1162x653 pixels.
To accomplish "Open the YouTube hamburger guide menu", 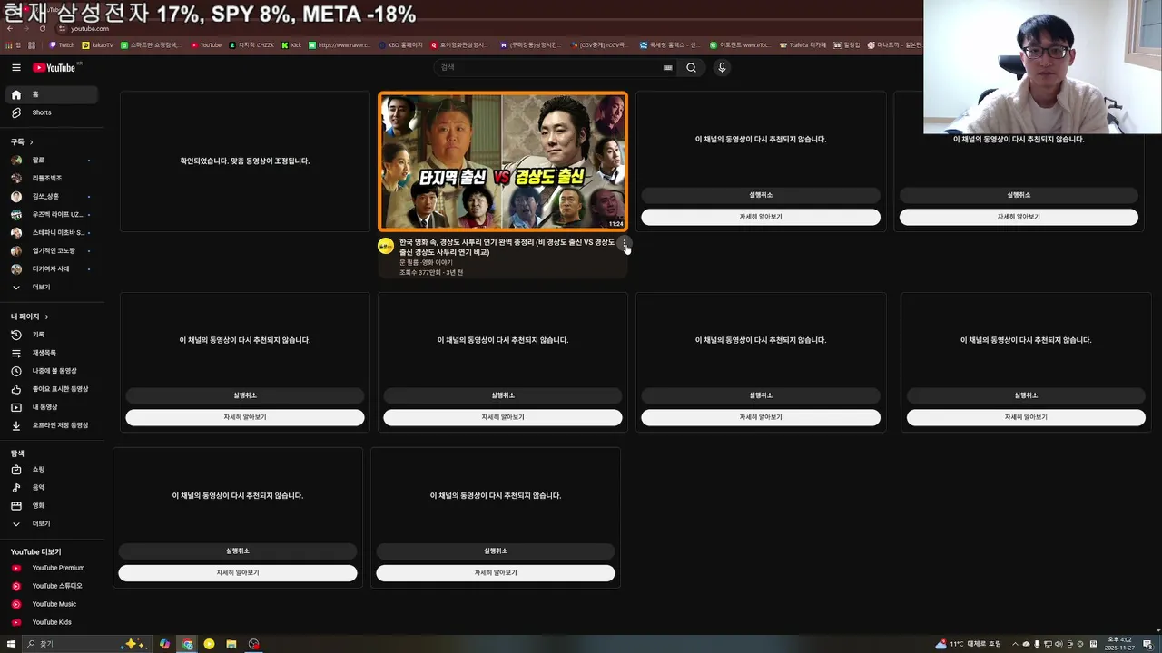I will tap(15, 67).
